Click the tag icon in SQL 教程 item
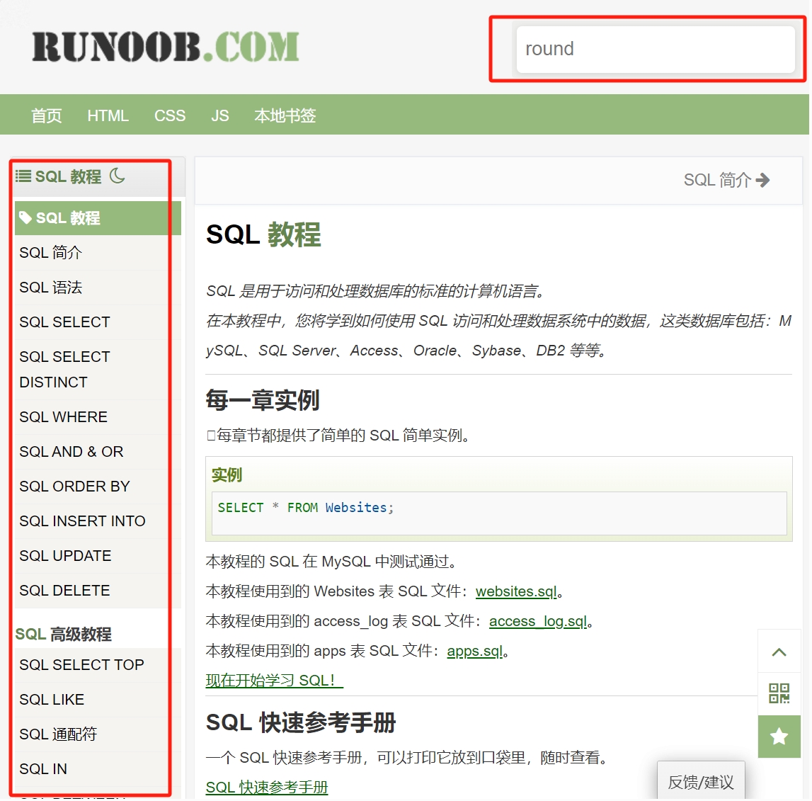The width and height of the screenshot is (812, 801). tap(25, 217)
